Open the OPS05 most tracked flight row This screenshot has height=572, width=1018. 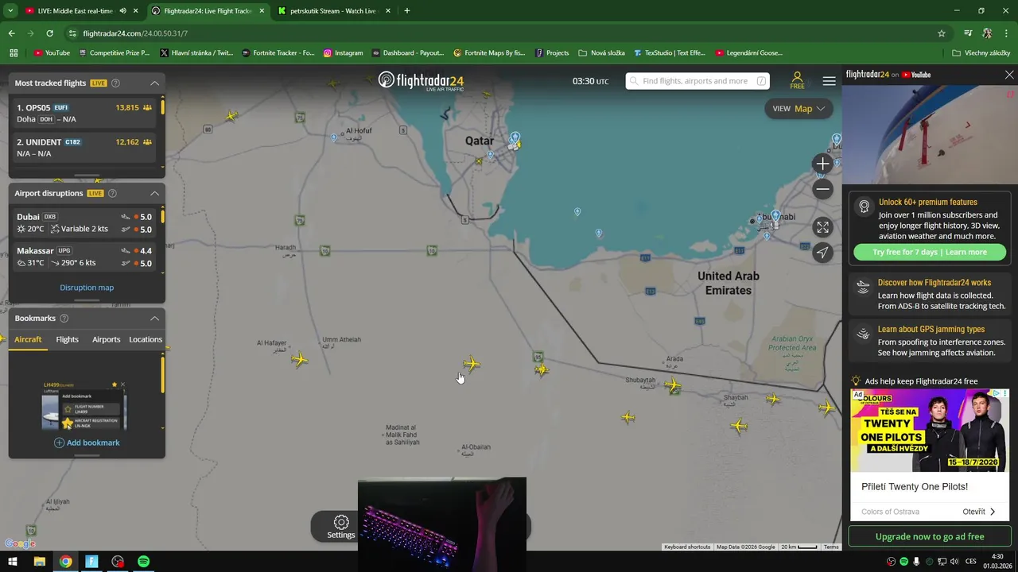click(x=84, y=113)
